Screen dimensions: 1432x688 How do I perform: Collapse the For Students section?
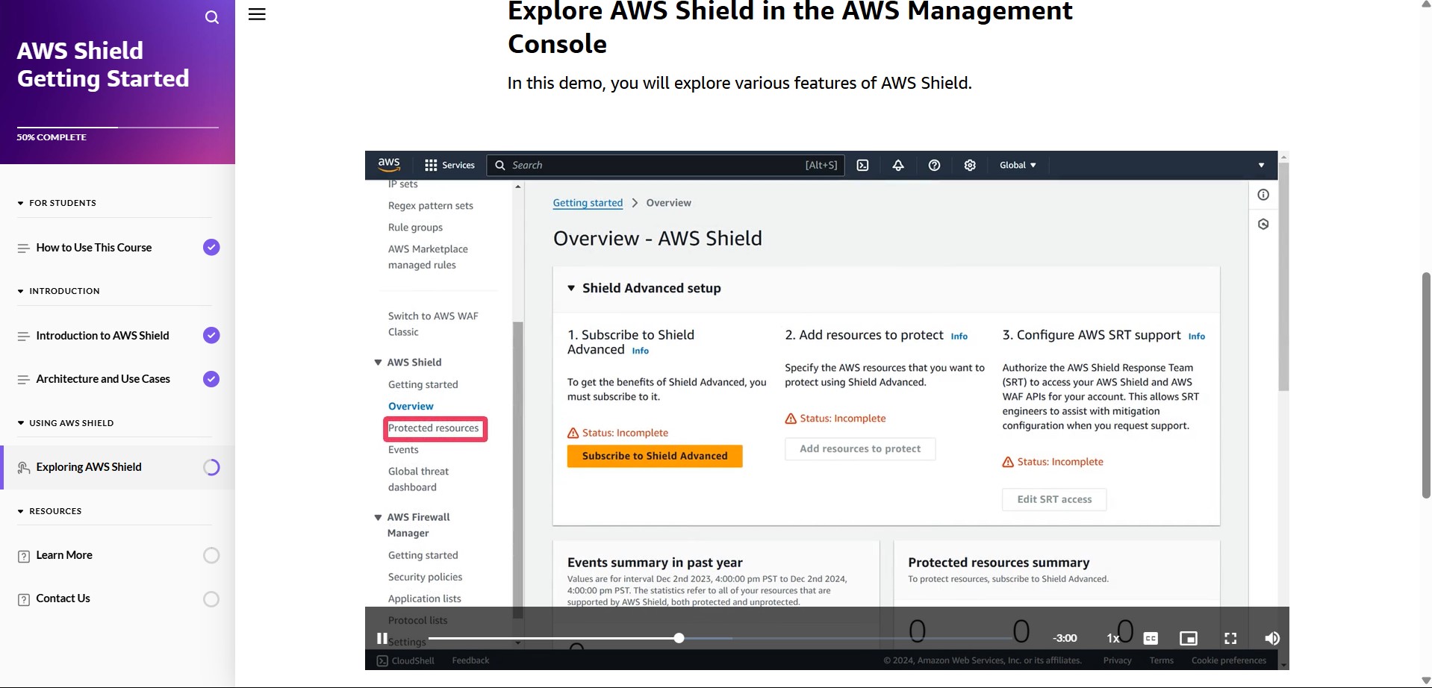(x=21, y=203)
